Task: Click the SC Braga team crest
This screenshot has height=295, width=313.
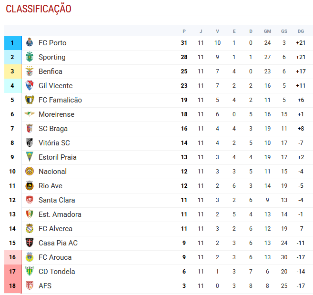Action: point(30,129)
